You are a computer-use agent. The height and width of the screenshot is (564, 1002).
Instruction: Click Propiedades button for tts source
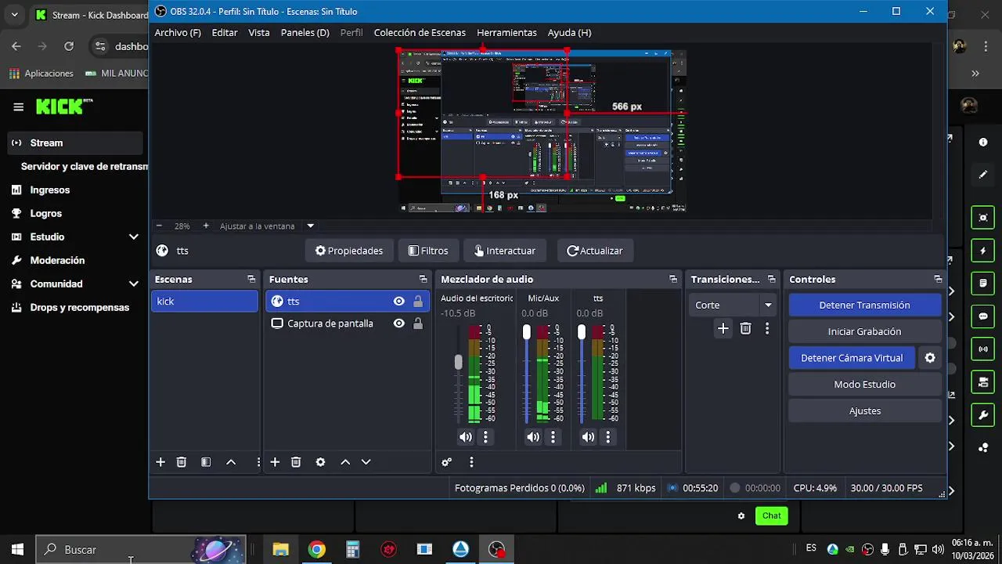pos(349,251)
